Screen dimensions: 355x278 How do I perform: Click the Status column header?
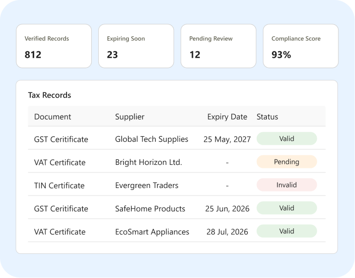(267, 117)
